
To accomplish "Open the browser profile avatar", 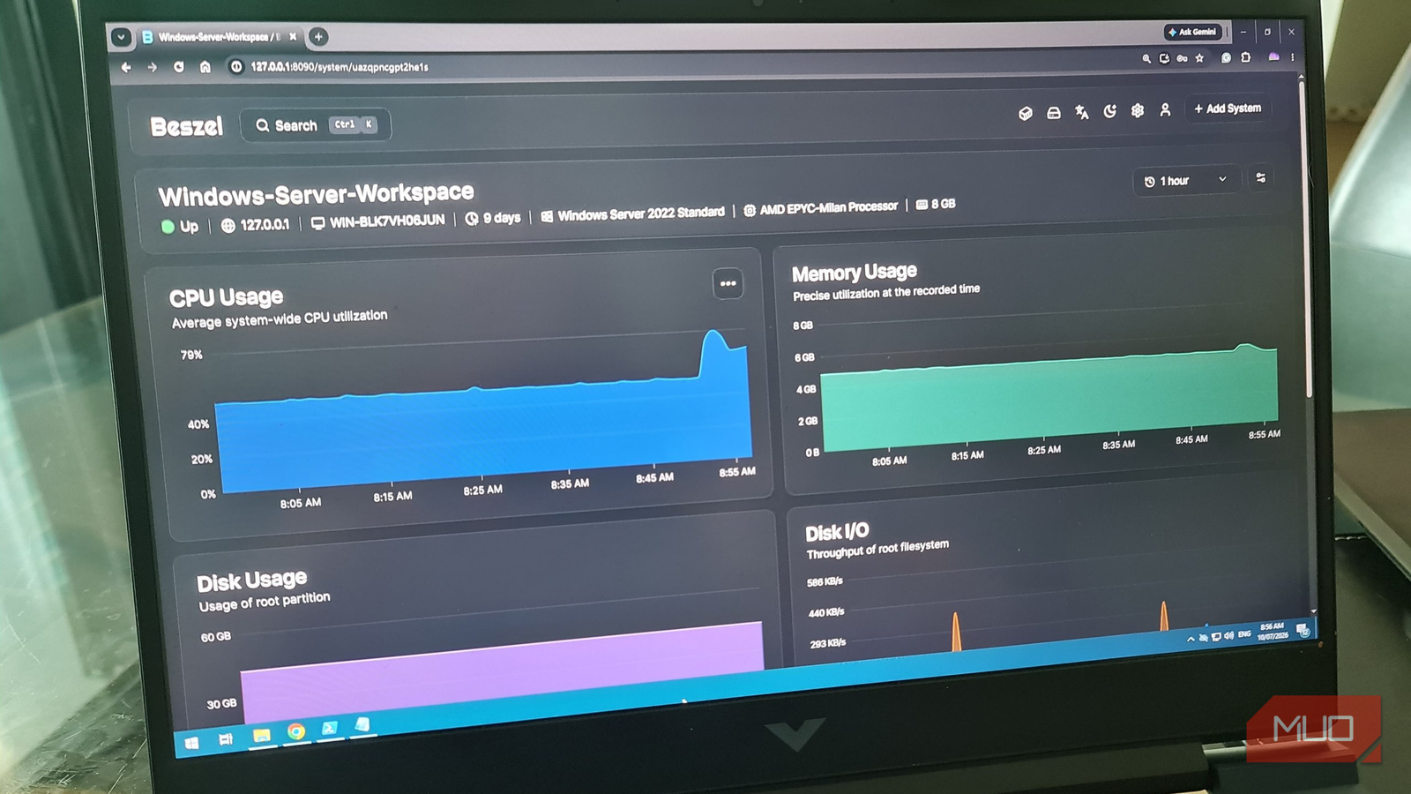I will (x=1273, y=56).
